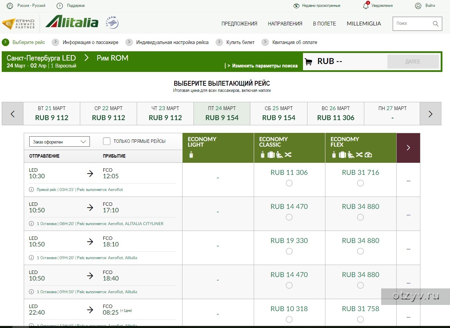Click info icon for the 18:10 arrival flight

coord(31,258)
